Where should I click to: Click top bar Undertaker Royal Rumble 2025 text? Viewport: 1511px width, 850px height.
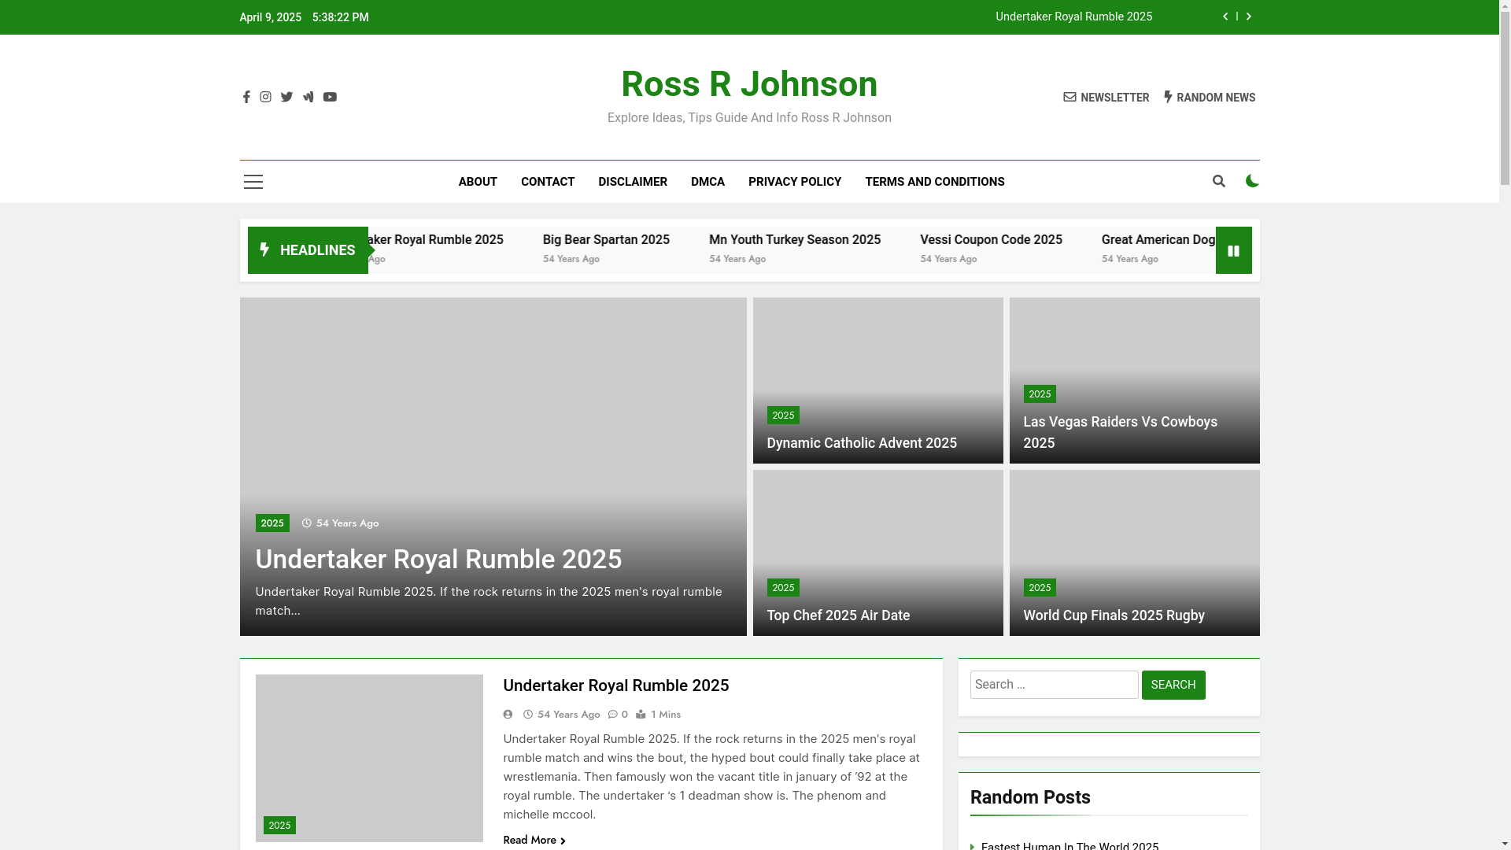[1073, 17]
